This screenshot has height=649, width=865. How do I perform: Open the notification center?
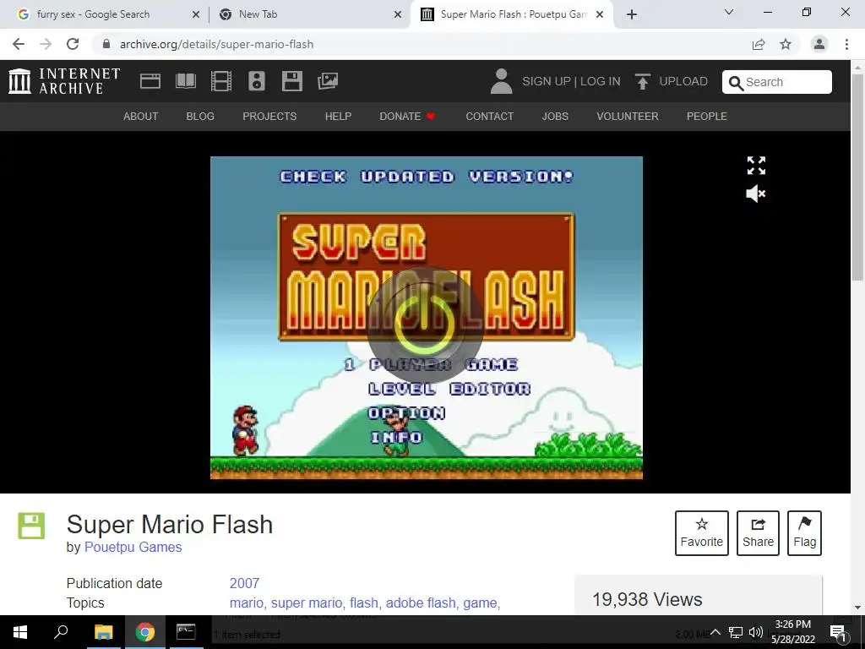click(x=839, y=632)
